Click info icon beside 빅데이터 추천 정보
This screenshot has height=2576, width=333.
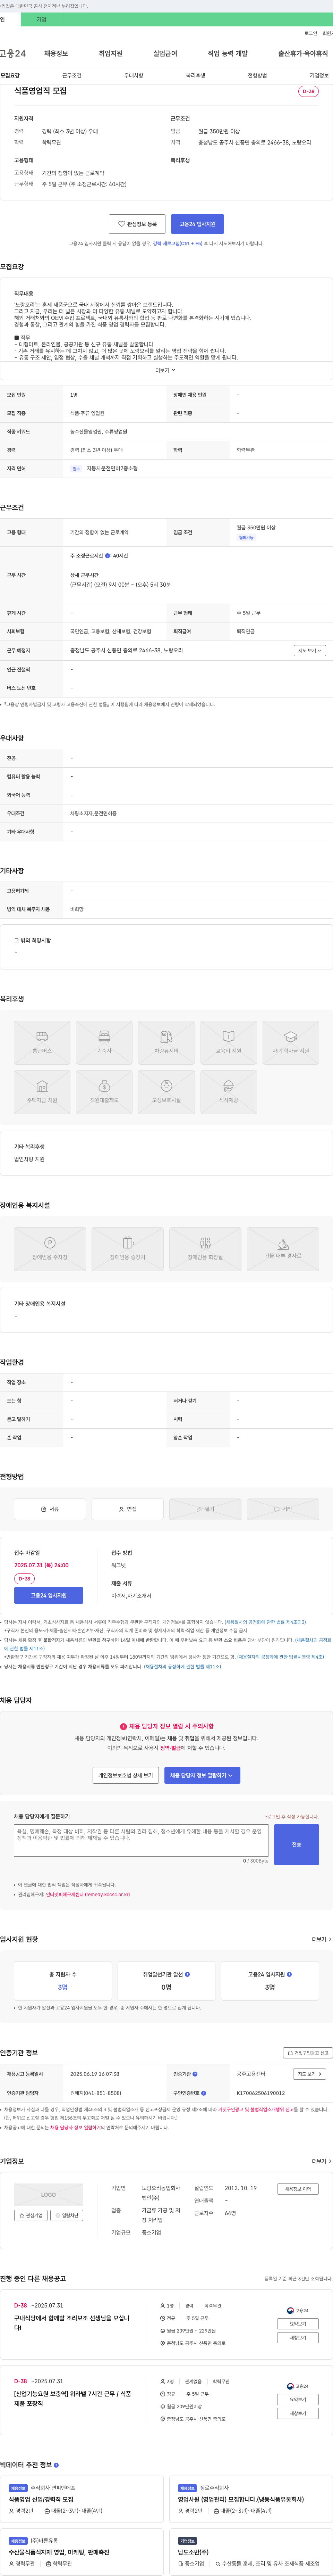point(56,2464)
